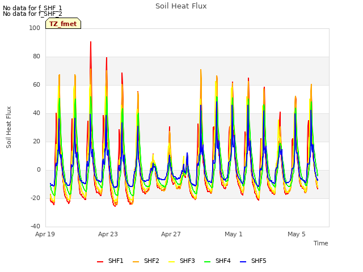Viewport: 363px width, 272px height.
Task: Toggle the SHF4 legend entry
Action: (x=217, y=261)
